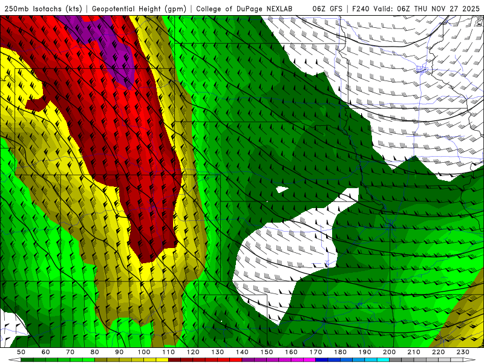Select the bright red swatch just before 140
This screenshot has width=484, height=363.
point(236,360)
